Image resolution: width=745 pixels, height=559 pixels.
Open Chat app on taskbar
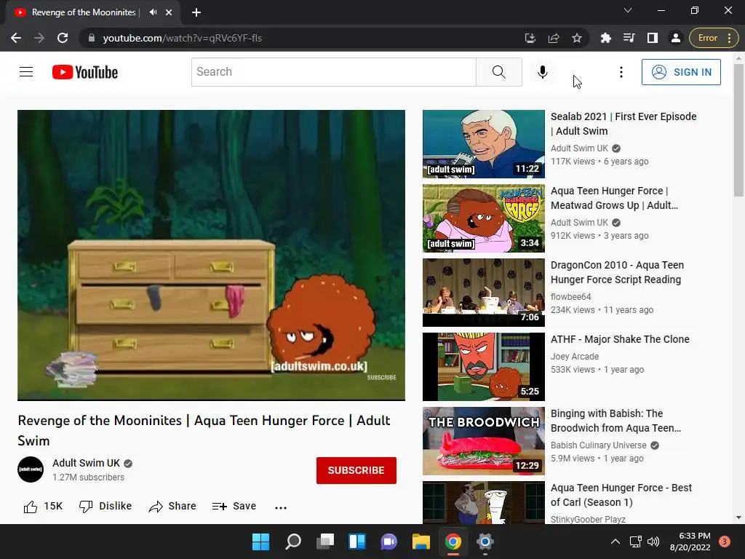pos(389,542)
